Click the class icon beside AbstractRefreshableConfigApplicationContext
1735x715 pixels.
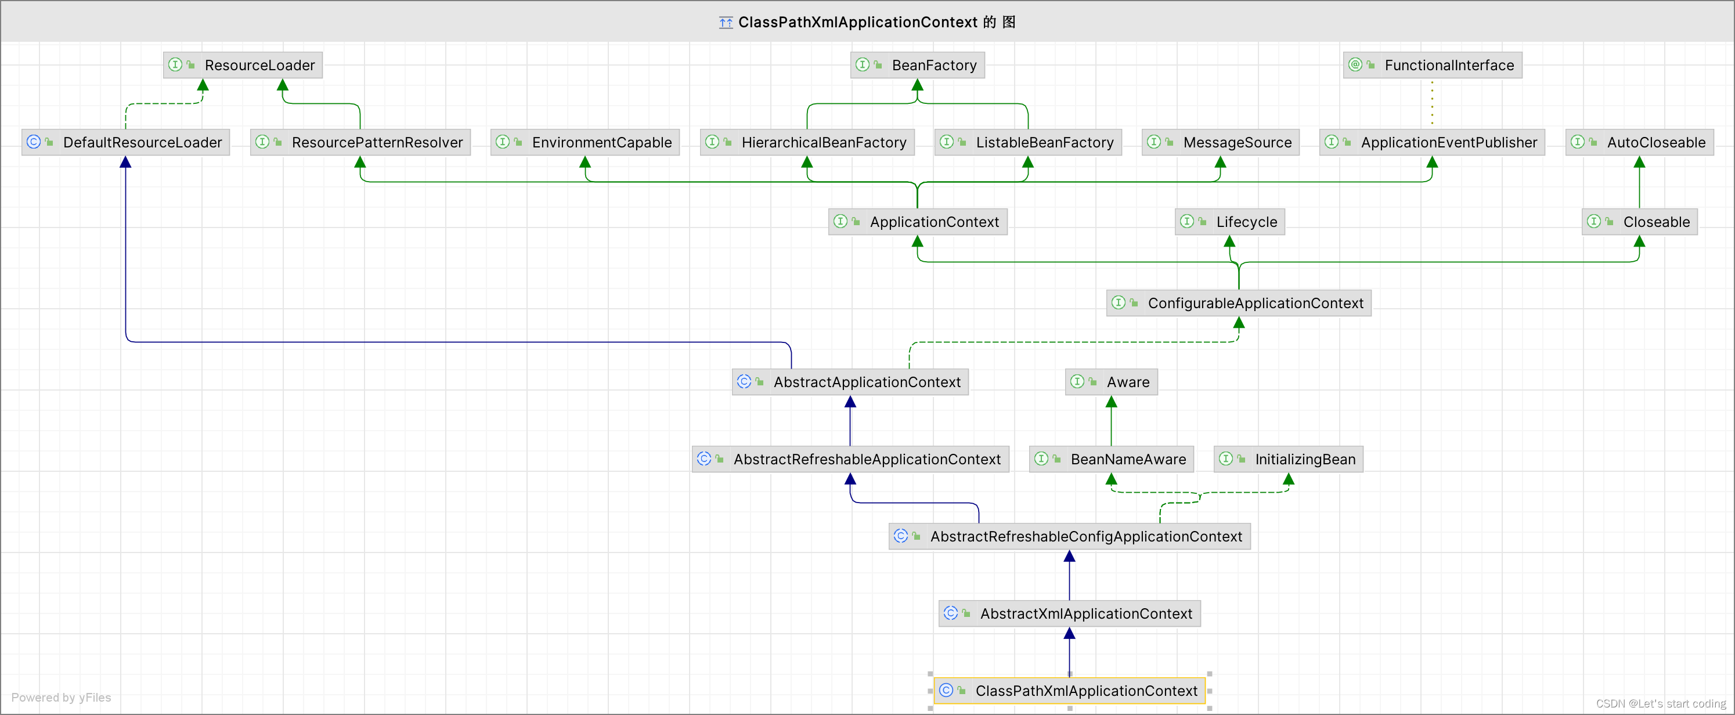(901, 537)
